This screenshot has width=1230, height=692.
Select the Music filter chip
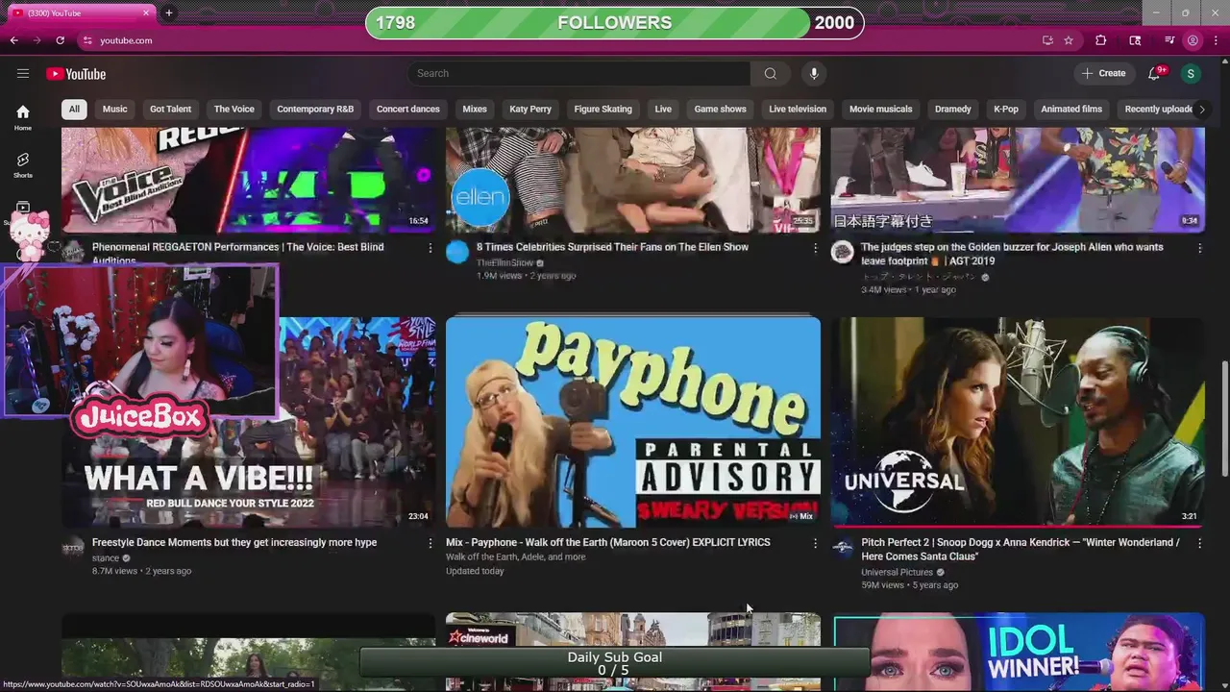115,109
